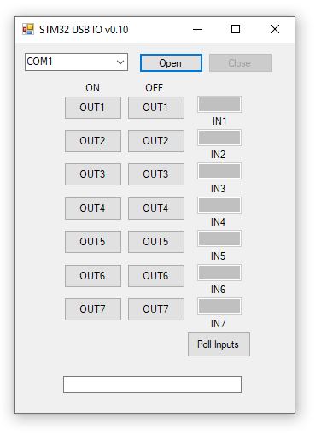Turn on OUT2 via ON column button
The height and width of the screenshot is (441, 333).
(93, 141)
